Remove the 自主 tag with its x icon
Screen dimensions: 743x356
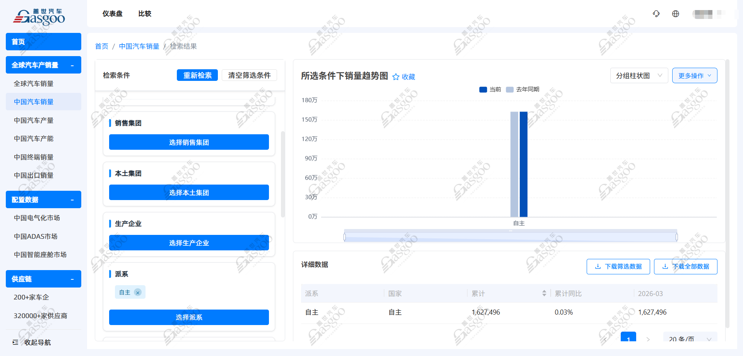[x=138, y=293]
